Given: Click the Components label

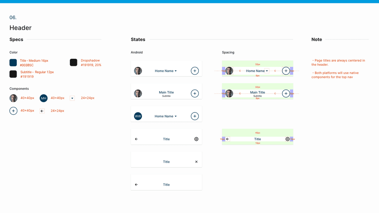Looking at the screenshot, I should tap(19, 89).
